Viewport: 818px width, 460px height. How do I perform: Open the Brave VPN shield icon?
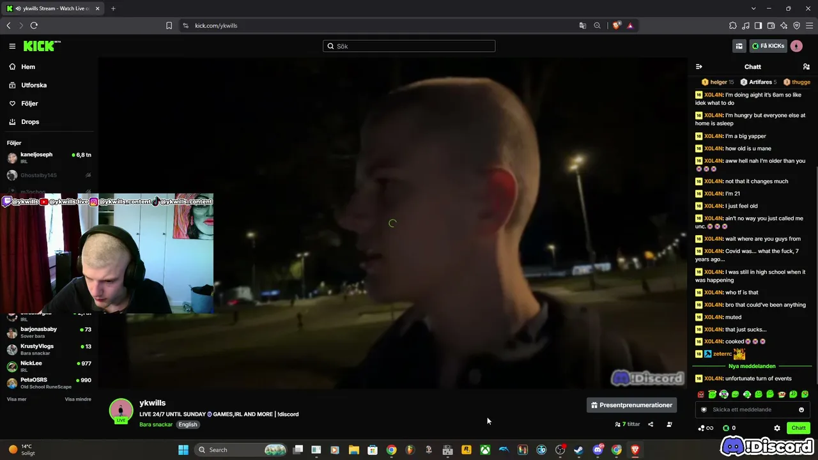pyautogui.click(x=796, y=26)
